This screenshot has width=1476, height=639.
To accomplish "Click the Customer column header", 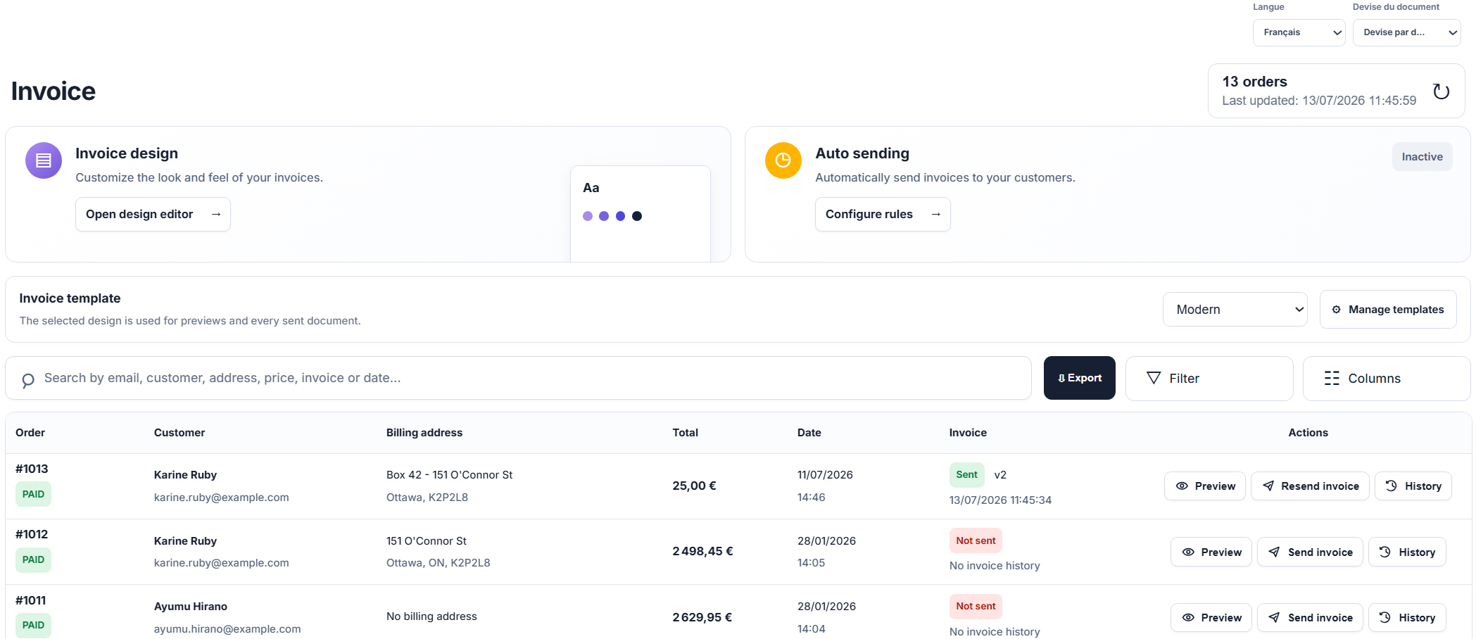I will click(179, 433).
